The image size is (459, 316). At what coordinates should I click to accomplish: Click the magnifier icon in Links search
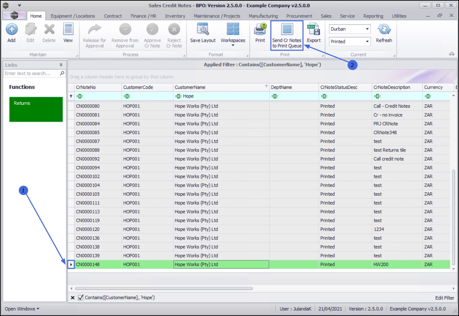pyautogui.click(x=62, y=73)
